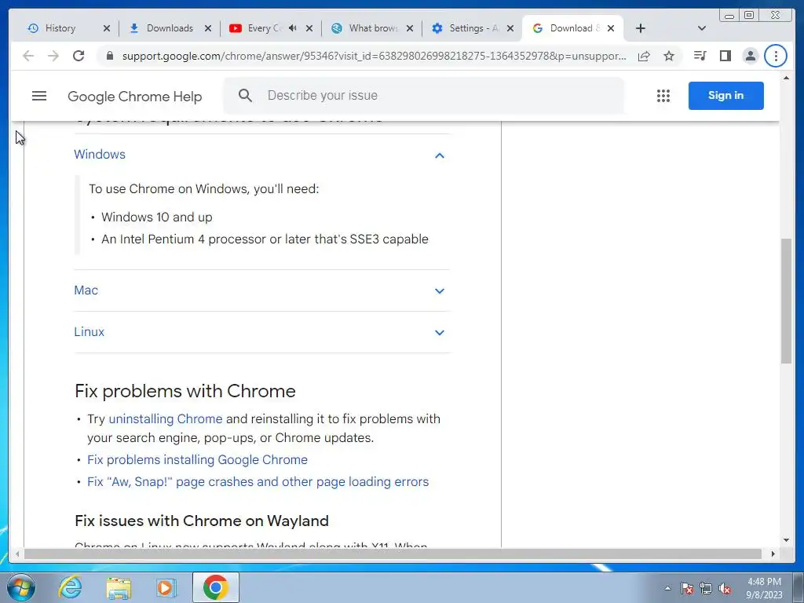Image resolution: width=804 pixels, height=603 pixels.
Task: Click the vertical scrollbar thumb
Action: click(786, 301)
